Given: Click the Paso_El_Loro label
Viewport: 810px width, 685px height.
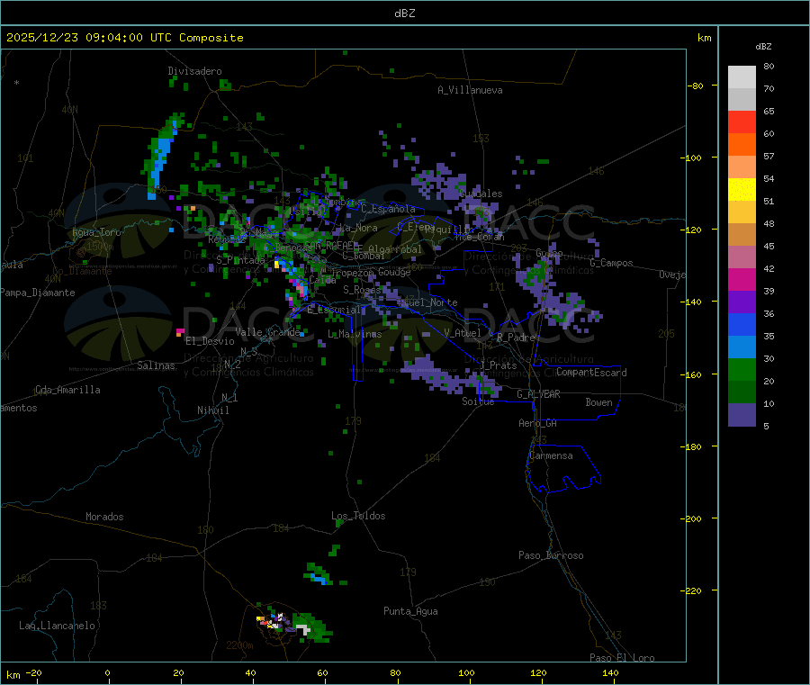Looking at the screenshot, I should point(622,658).
